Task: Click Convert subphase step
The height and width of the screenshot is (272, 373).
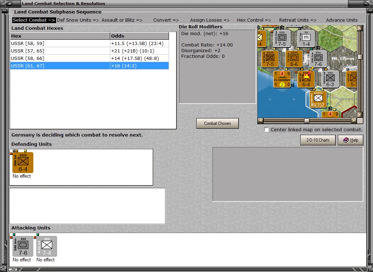Action: click(166, 20)
